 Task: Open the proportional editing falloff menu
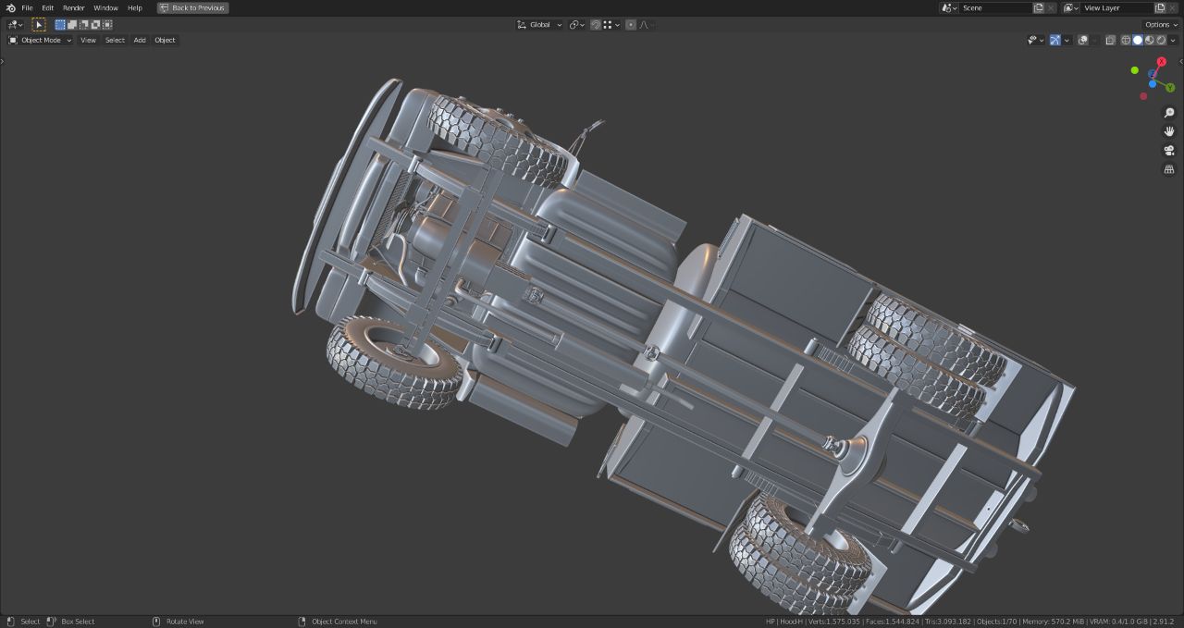point(647,25)
